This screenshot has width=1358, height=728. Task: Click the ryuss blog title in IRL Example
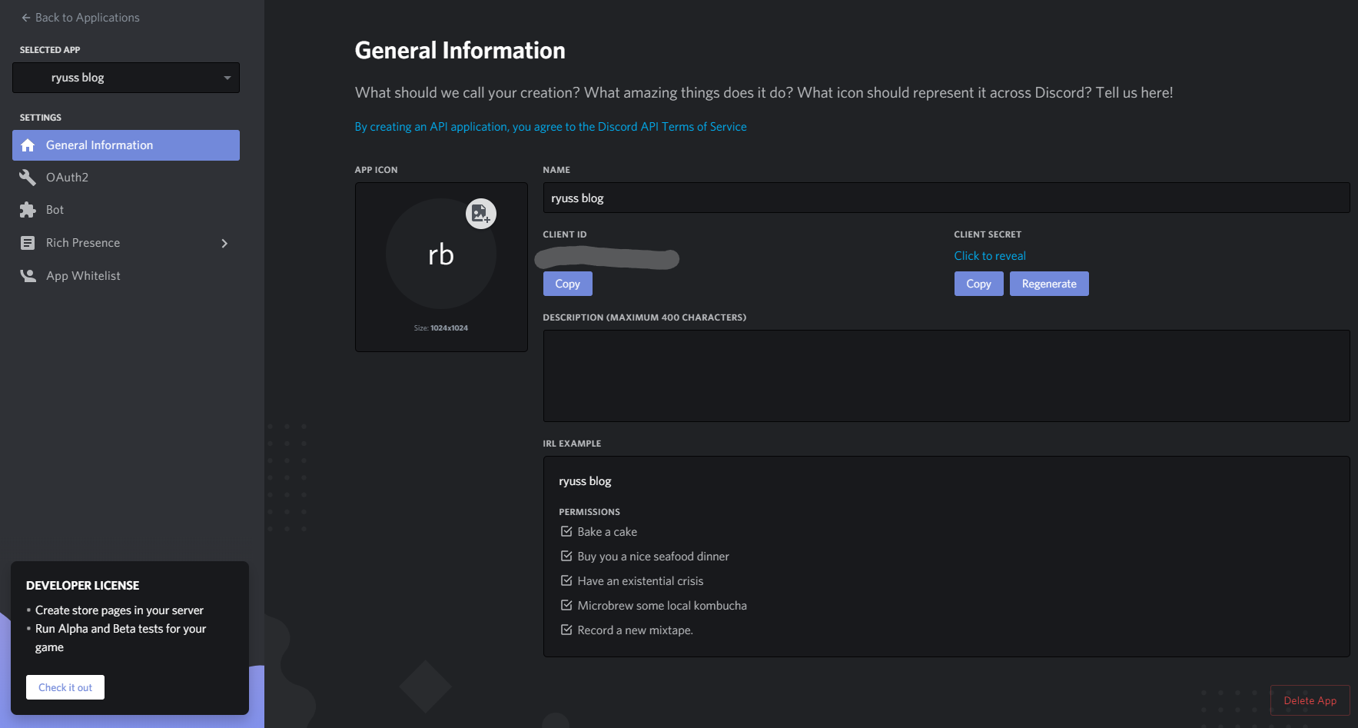click(585, 481)
